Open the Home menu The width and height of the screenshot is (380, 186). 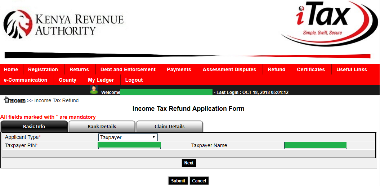click(11, 69)
